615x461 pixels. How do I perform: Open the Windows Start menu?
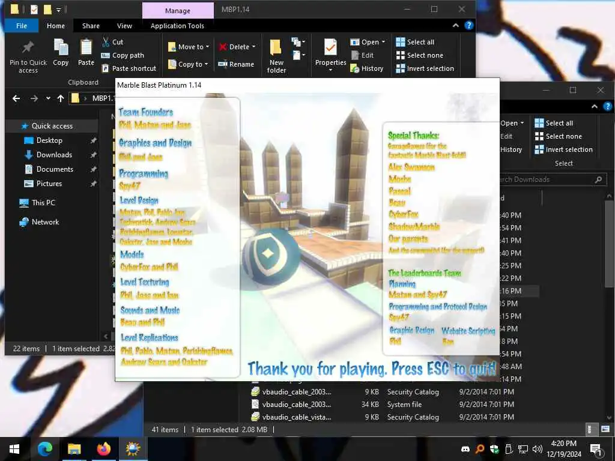(14, 449)
